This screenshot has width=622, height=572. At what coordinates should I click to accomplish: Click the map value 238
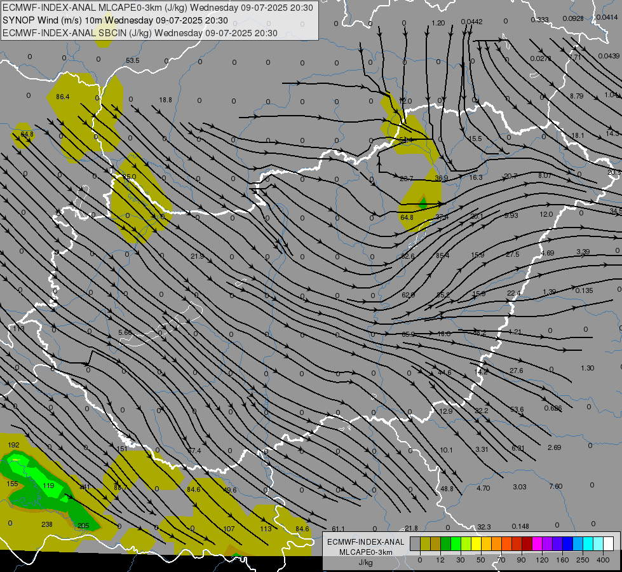pos(47,524)
